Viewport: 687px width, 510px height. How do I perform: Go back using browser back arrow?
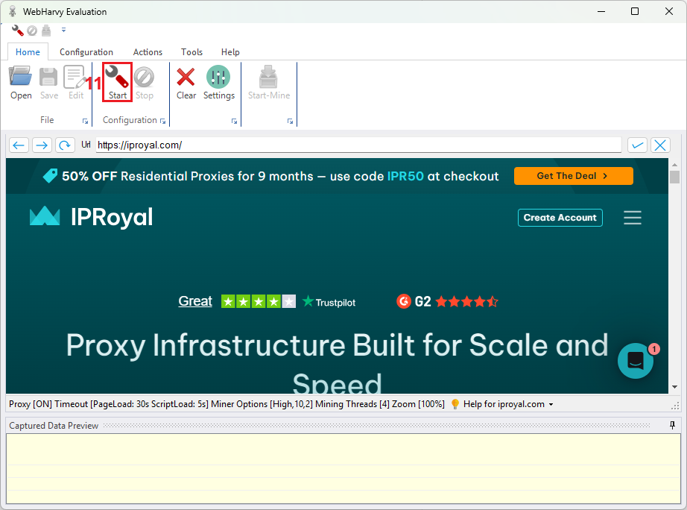tap(19, 145)
